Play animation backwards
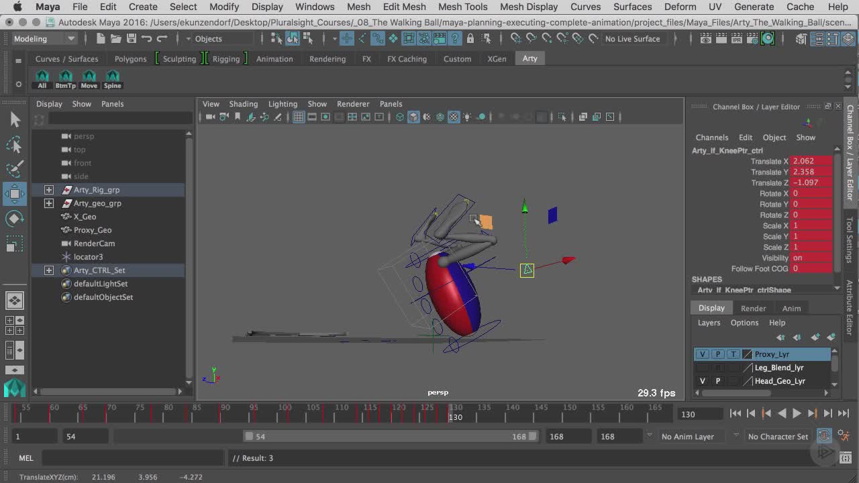 point(782,414)
